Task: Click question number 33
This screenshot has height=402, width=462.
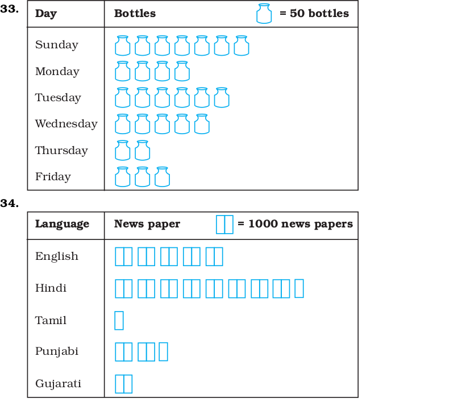Action: [x=10, y=9]
